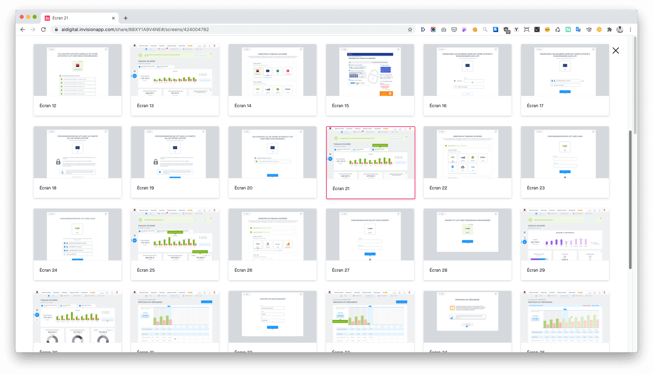Select the highlighted Écran 21 thumbnail
This screenshot has height=374, width=653.
click(x=371, y=163)
